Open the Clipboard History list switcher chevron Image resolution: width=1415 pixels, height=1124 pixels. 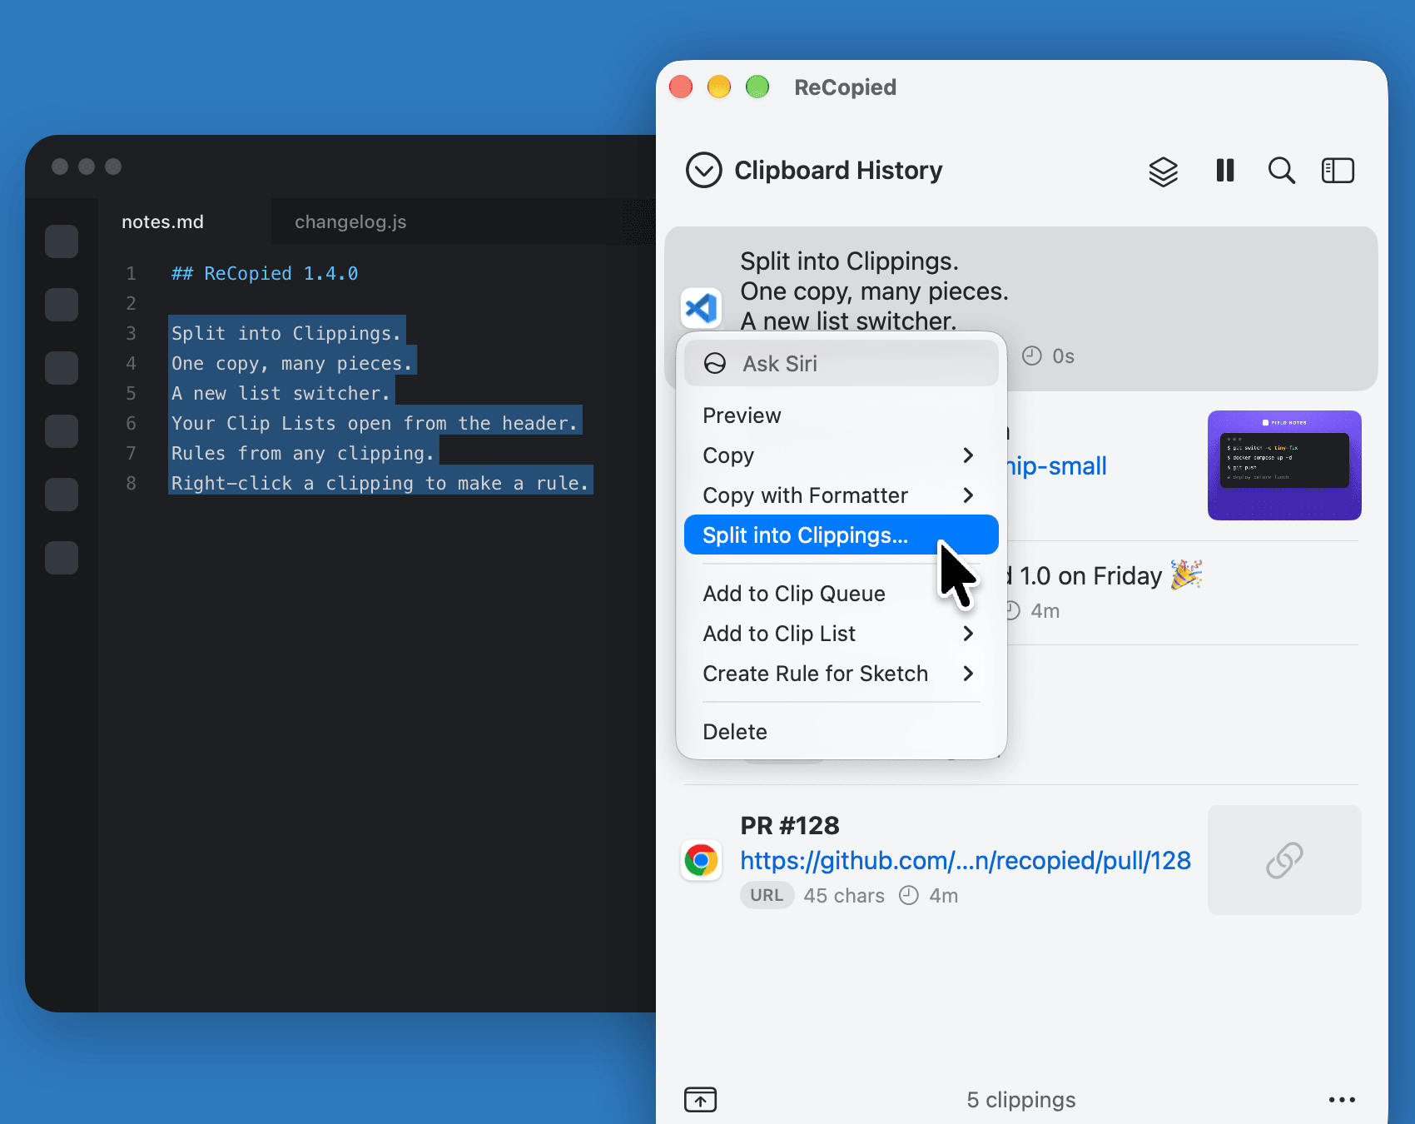(703, 171)
